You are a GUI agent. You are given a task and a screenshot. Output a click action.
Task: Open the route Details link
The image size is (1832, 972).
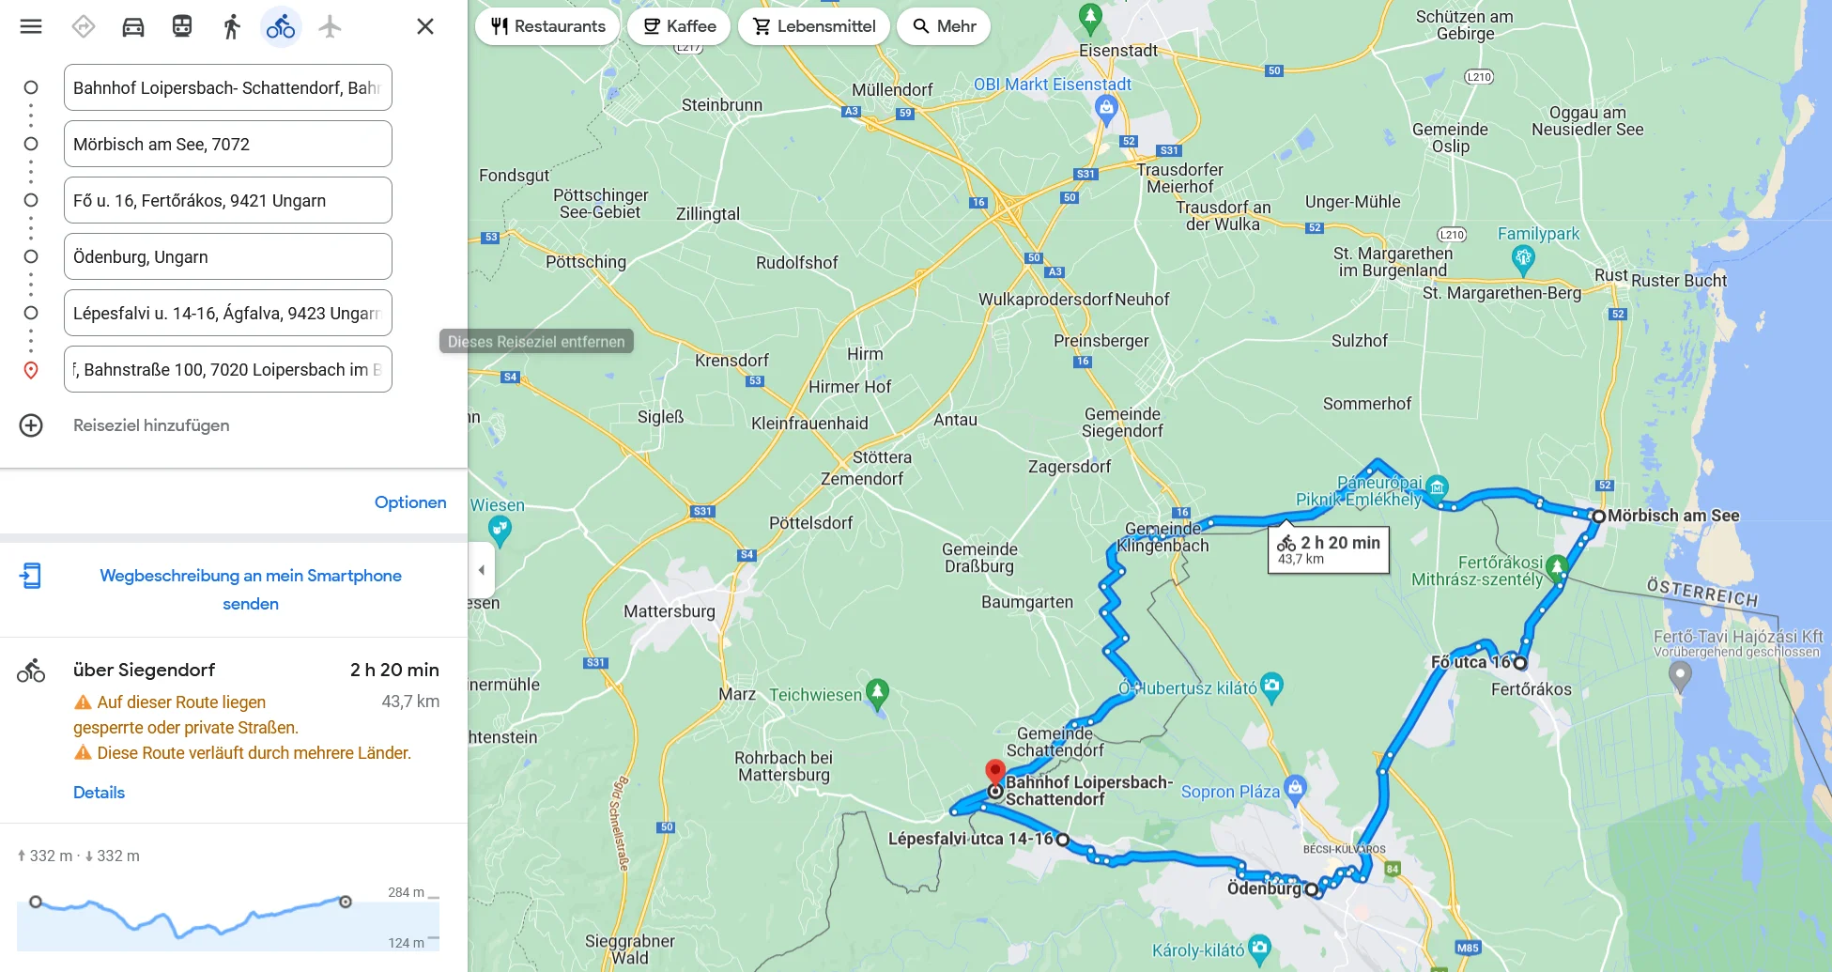(x=99, y=793)
